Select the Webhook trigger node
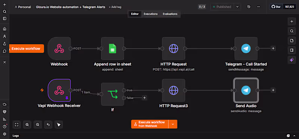The height and width of the screenshot is (139, 299). point(59,48)
